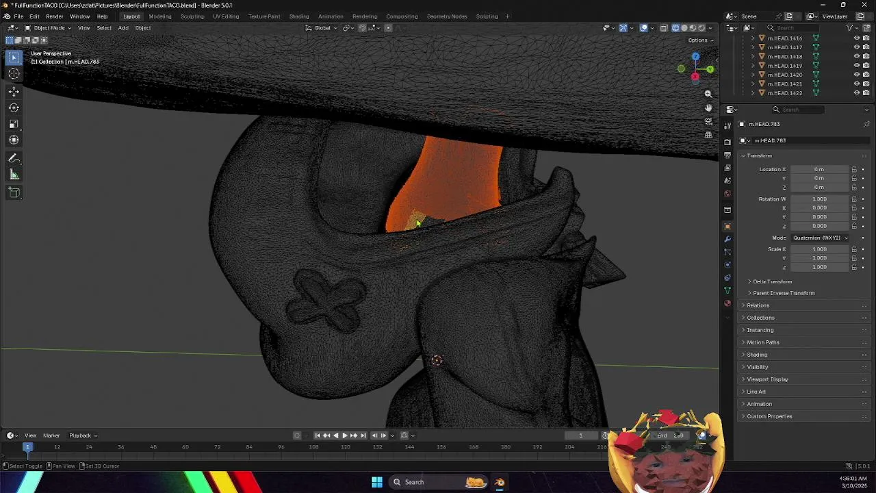
Task: Open the Object properties tab icon
Action: (727, 226)
